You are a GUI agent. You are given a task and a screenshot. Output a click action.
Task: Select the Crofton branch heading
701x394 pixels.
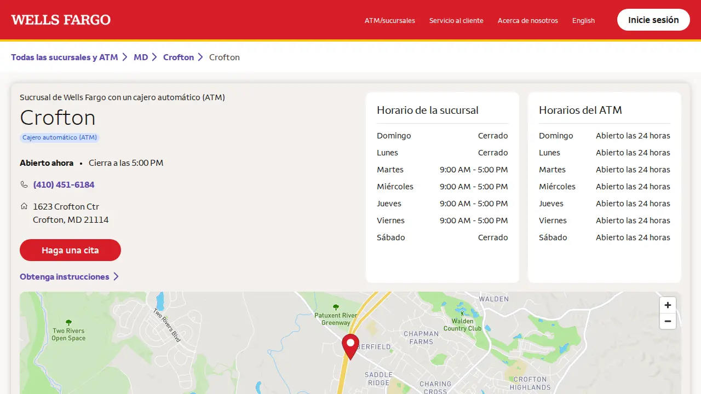58,118
